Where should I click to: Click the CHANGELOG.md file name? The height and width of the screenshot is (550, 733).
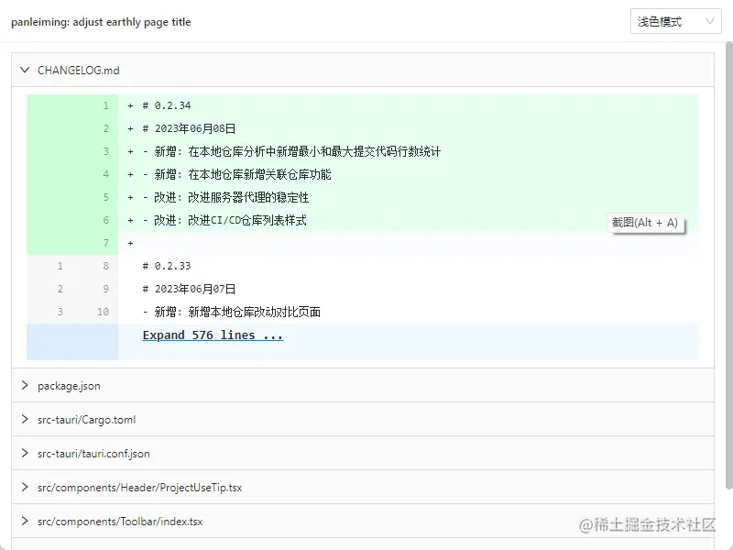click(79, 71)
